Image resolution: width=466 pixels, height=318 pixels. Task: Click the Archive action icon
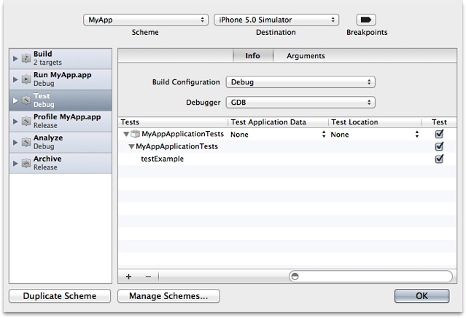click(26, 163)
